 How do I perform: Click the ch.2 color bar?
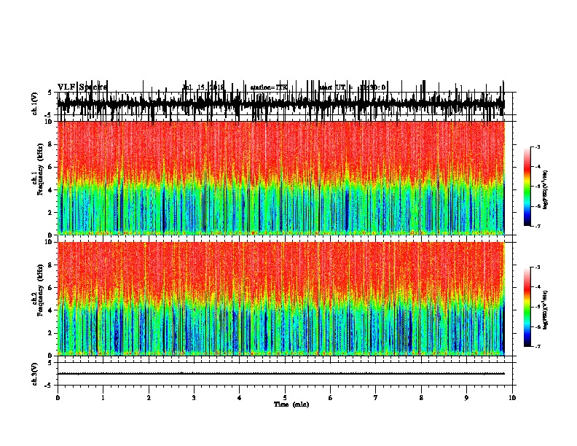point(527,307)
